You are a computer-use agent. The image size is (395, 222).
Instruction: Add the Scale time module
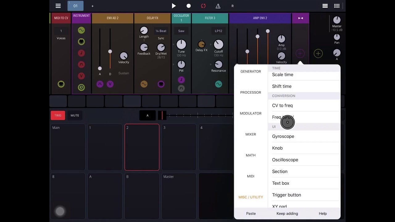click(x=304, y=75)
